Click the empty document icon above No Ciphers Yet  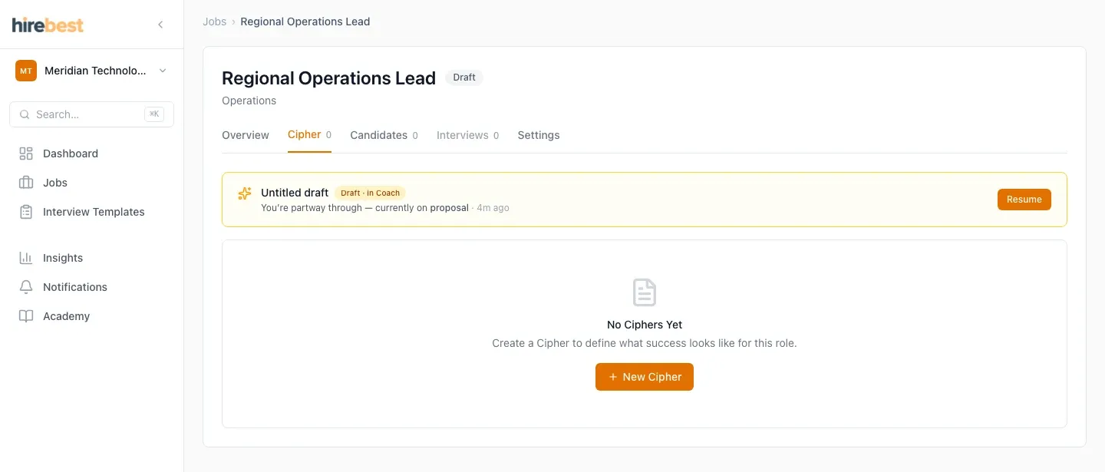[645, 292]
